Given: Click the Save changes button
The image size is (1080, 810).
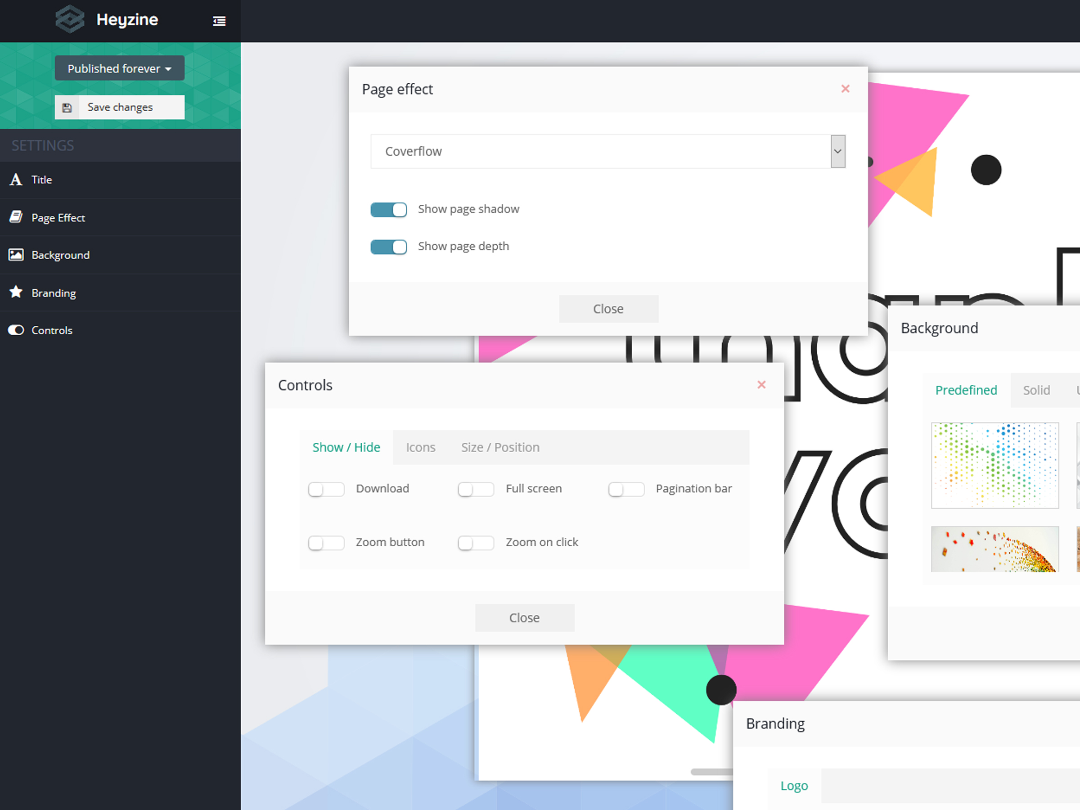Looking at the screenshot, I should click(x=120, y=108).
